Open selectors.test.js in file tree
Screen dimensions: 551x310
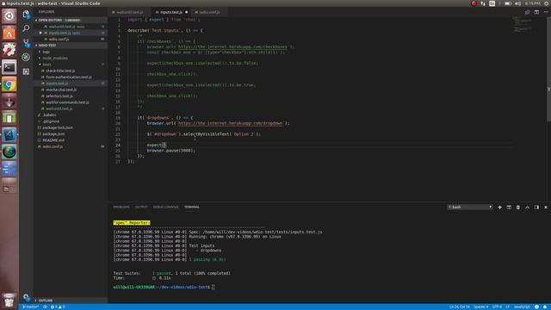(71, 96)
